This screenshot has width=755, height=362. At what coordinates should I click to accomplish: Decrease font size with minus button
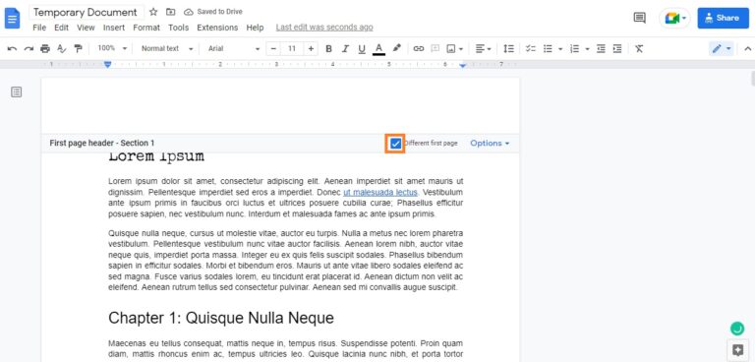[x=273, y=48]
